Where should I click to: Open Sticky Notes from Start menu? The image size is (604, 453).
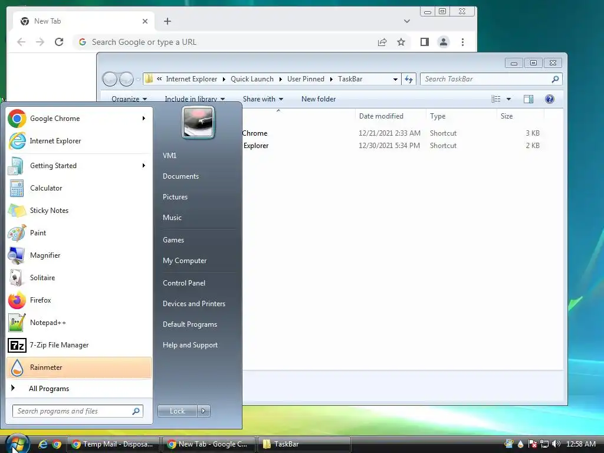(x=79, y=211)
